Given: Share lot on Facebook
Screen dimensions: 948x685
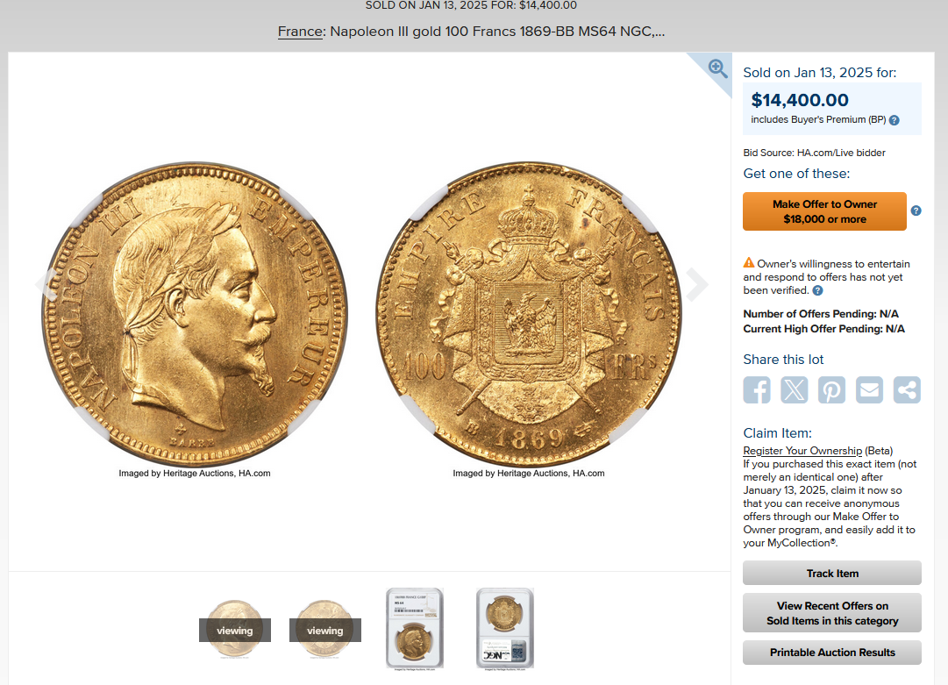Looking at the screenshot, I should [756, 390].
